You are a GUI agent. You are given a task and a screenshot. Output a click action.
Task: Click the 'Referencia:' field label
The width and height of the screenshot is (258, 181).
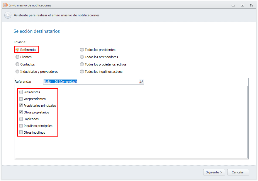pyautogui.click(x=23, y=82)
